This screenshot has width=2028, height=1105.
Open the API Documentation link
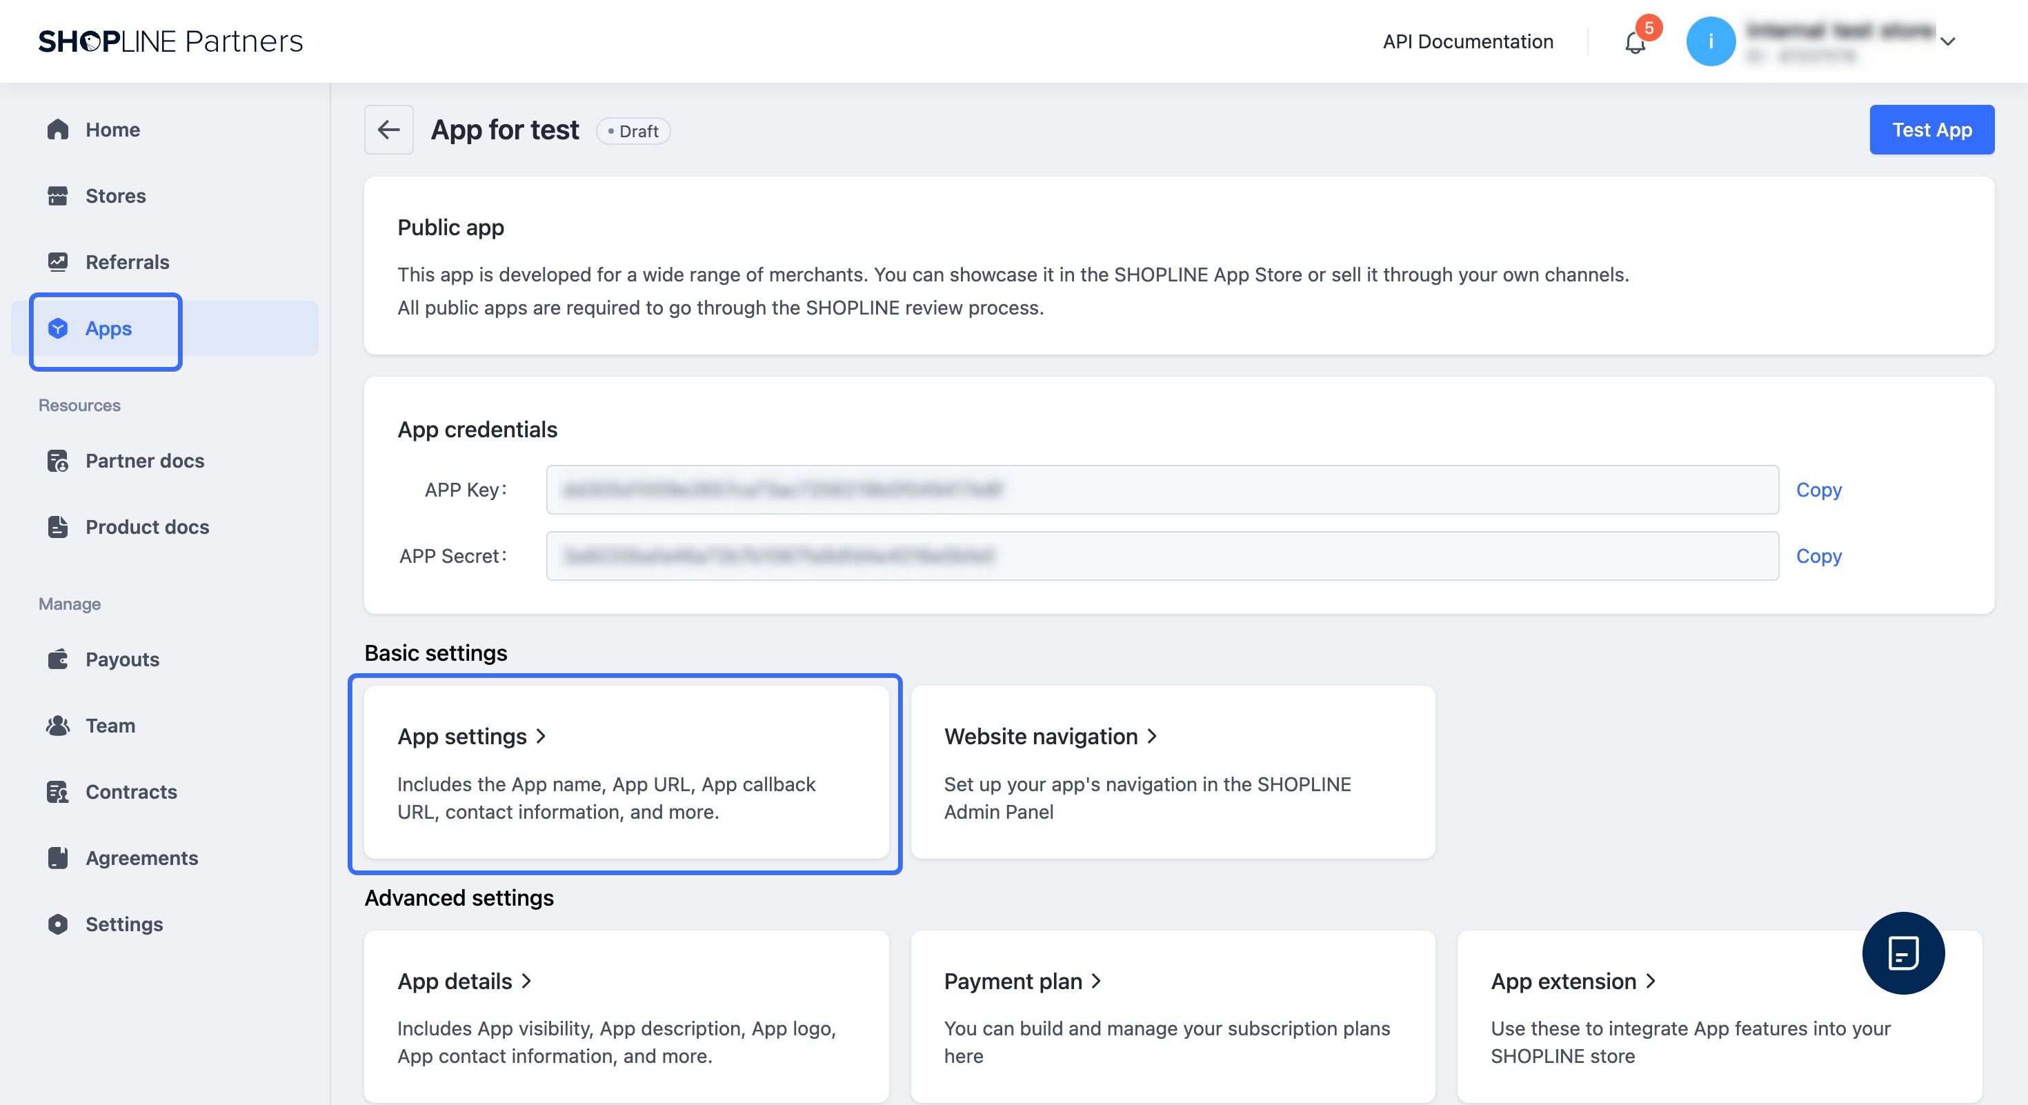(x=1469, y=41)
